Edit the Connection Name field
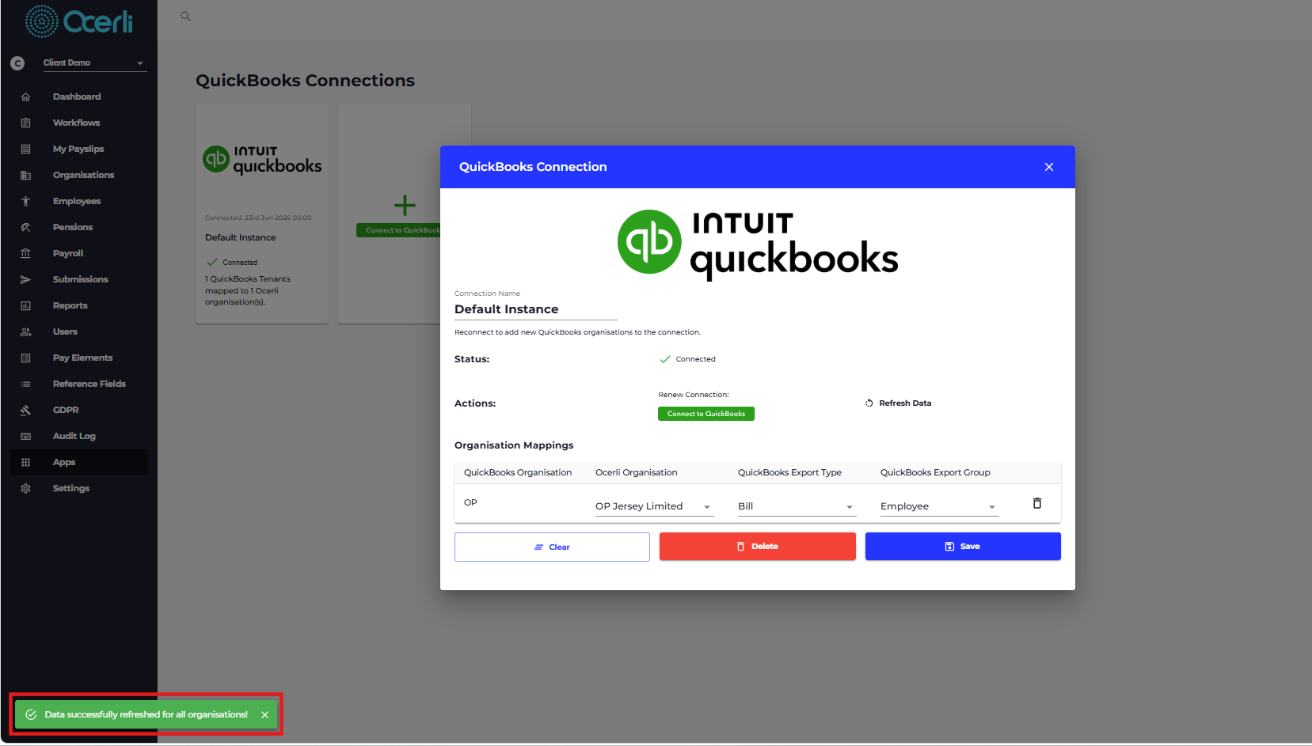1312x746 pixels. [535, 309]
